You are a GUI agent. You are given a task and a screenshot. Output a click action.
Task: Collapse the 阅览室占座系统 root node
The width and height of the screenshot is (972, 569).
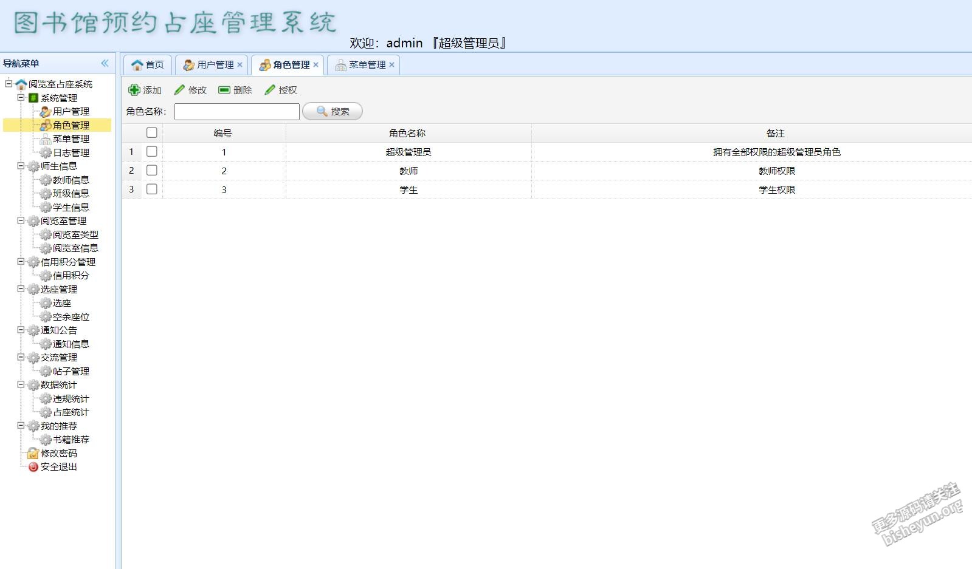point(9,83)
